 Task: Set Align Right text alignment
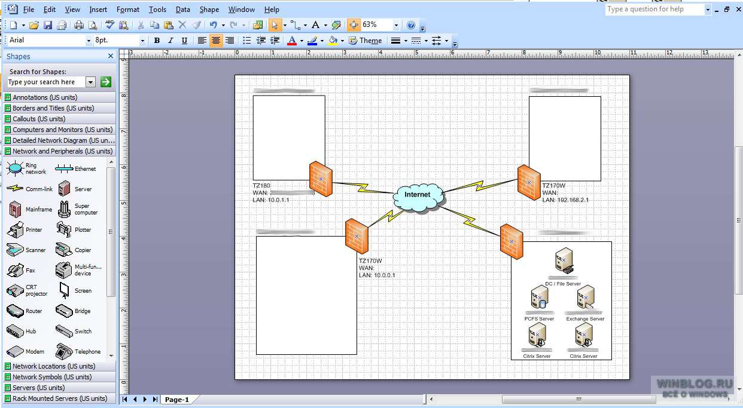(x=230, y=41)
